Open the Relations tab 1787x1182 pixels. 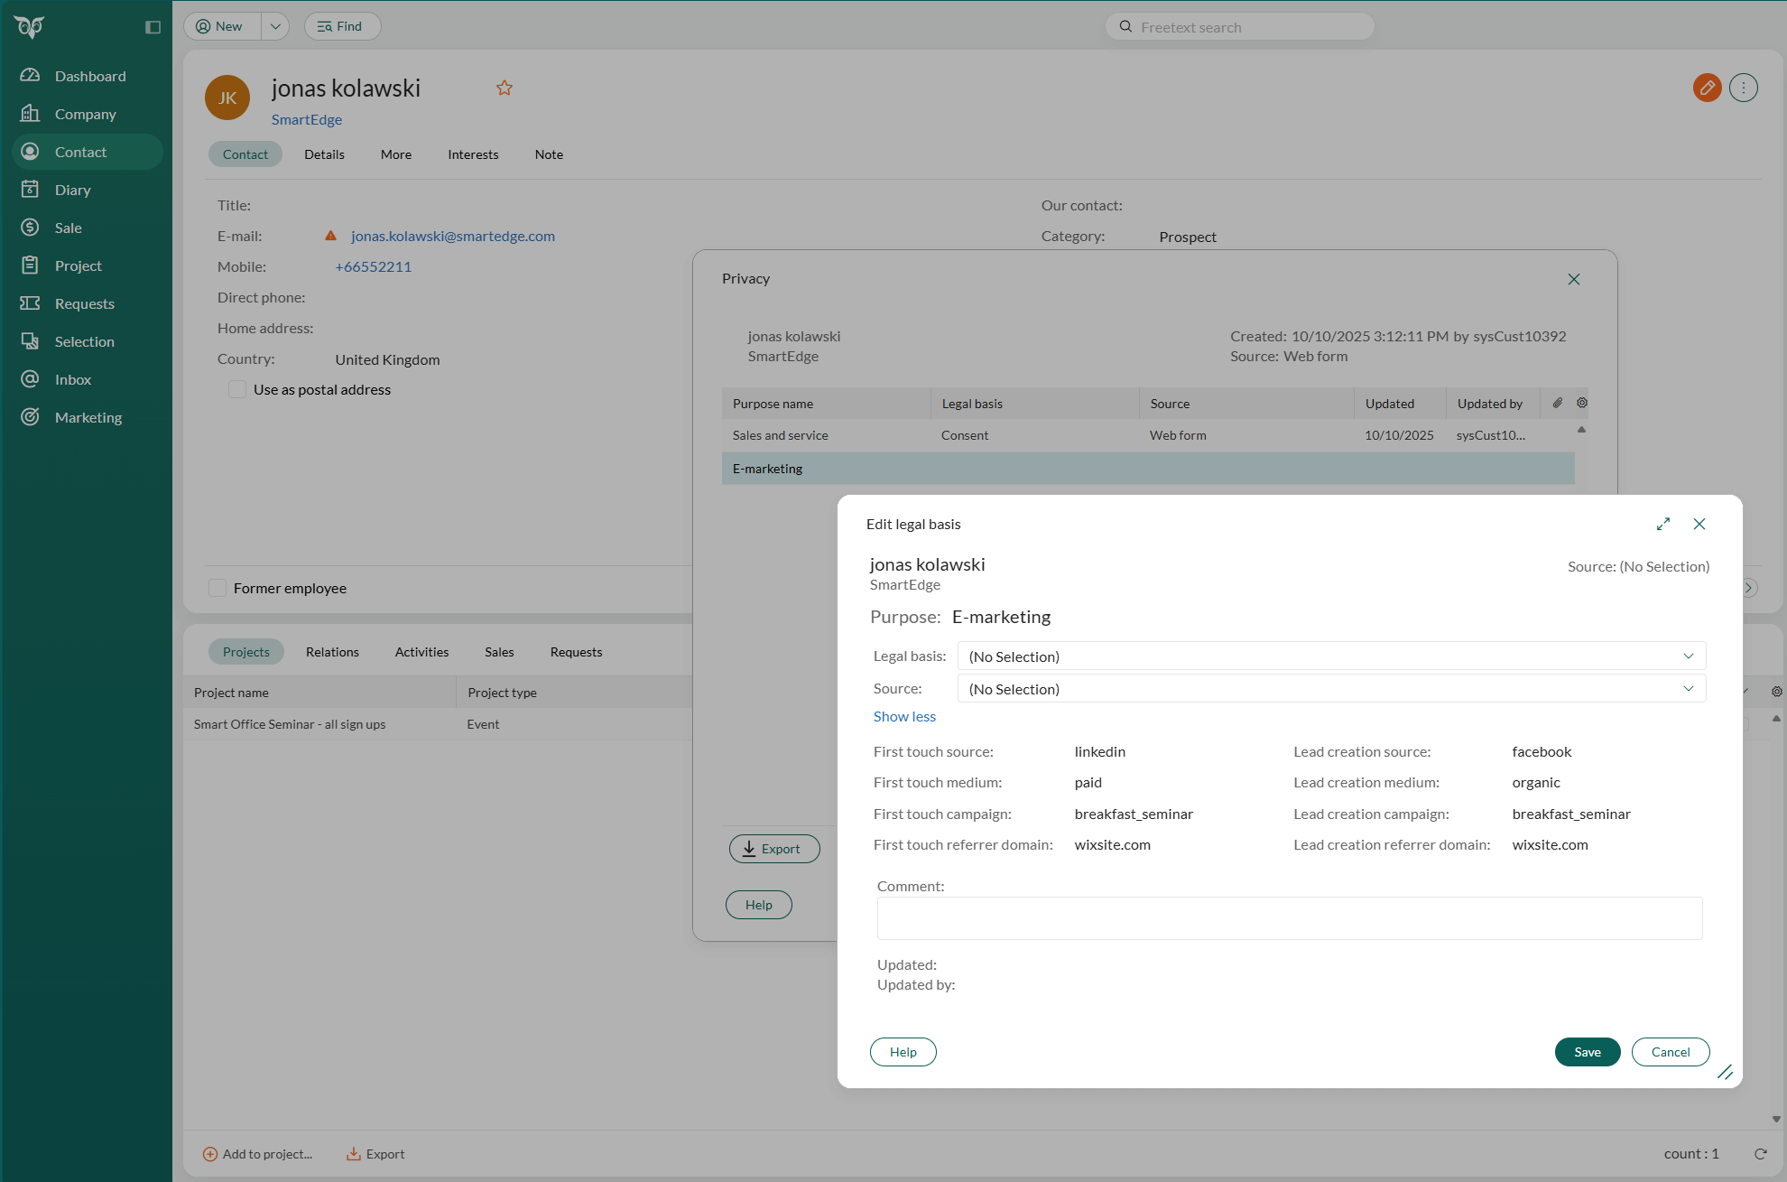[331, 651]
